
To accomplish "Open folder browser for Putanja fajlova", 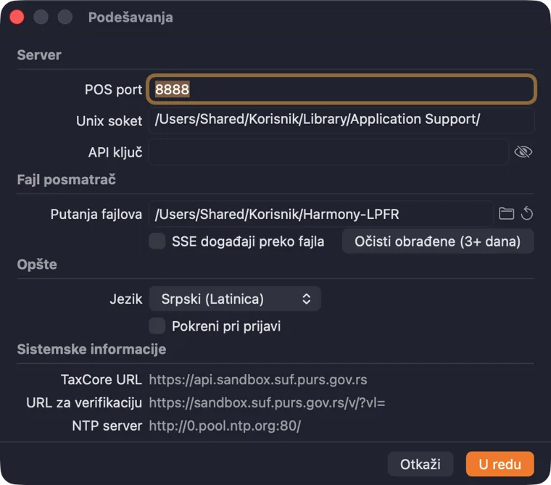I will [x=506, y=213].
